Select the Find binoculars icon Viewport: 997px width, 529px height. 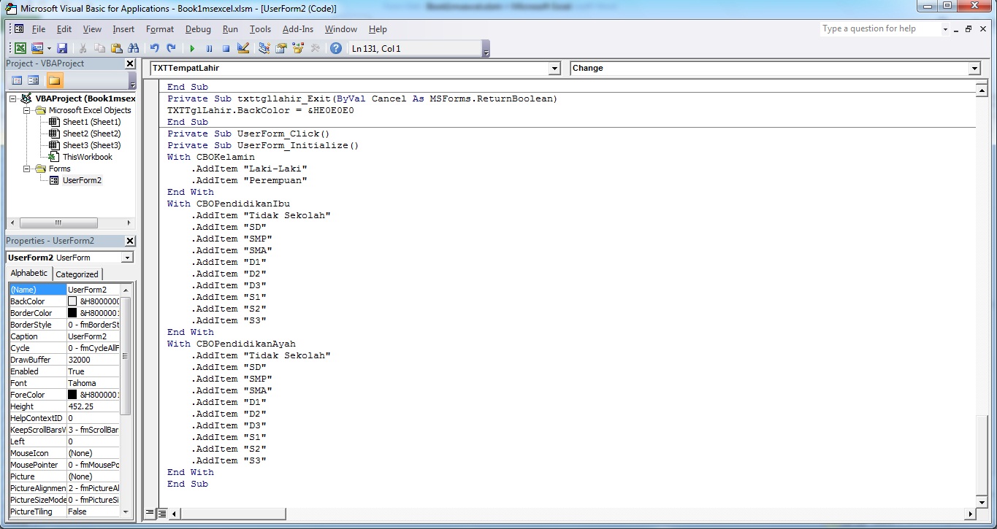134,48
